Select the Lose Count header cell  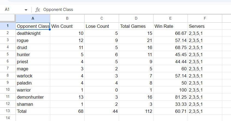click(102, 26)
